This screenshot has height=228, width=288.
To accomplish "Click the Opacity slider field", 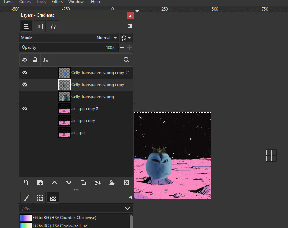I will [x=69, y=48].
